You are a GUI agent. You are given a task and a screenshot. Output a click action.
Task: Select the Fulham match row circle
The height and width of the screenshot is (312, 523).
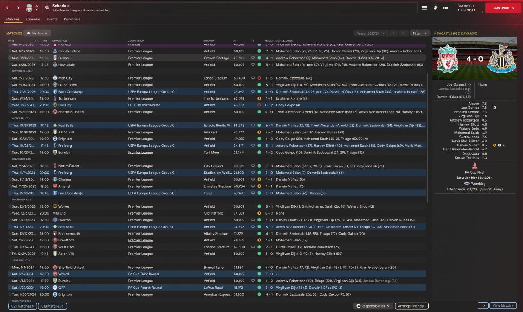[10, 58]
